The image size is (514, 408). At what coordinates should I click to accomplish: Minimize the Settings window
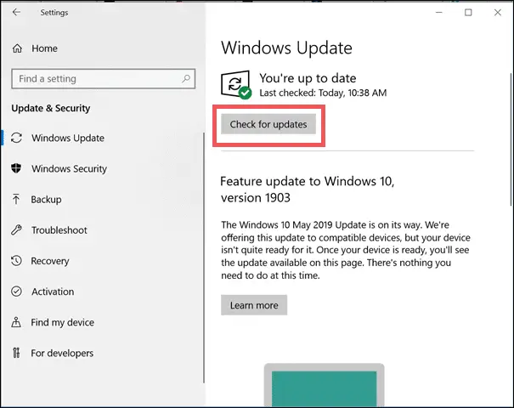point(439,13)
